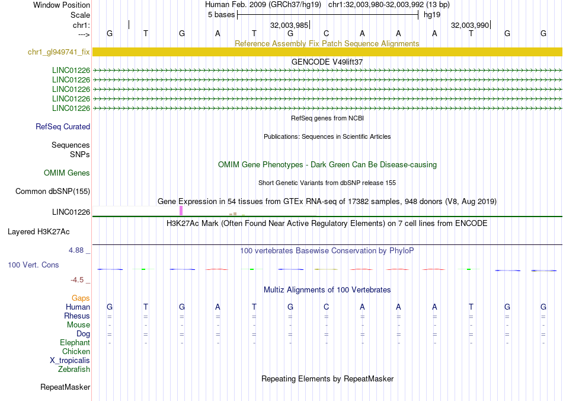Click the ---> strand direction arrow label
563x401 pixels.
(84, 35)
